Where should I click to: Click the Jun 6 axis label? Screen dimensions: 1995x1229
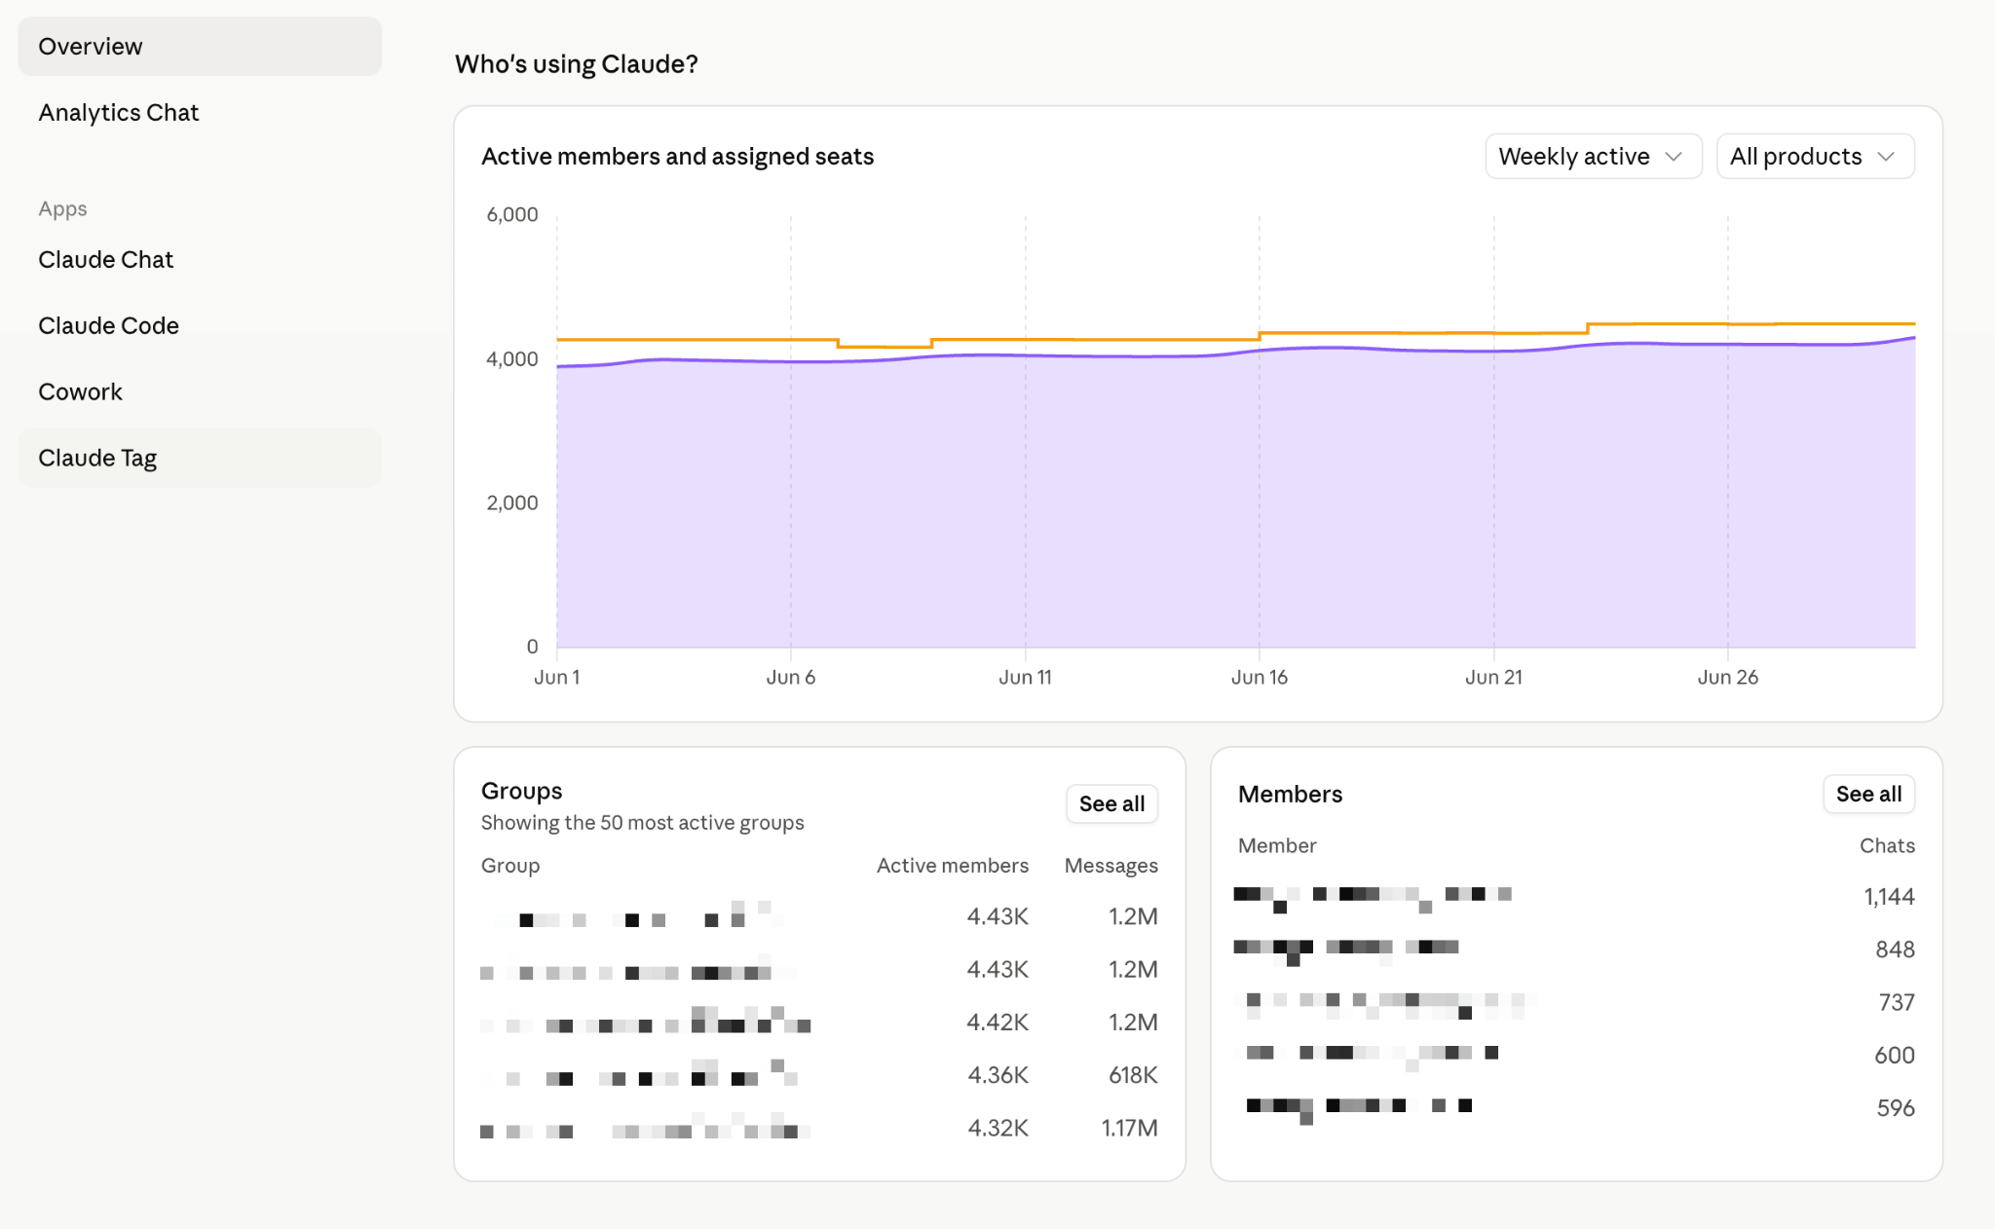click(x=790, y=677)
